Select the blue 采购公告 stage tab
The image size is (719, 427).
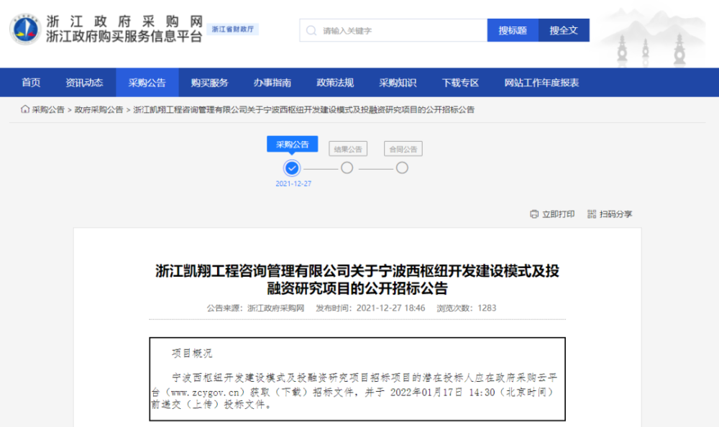[293, 144]
